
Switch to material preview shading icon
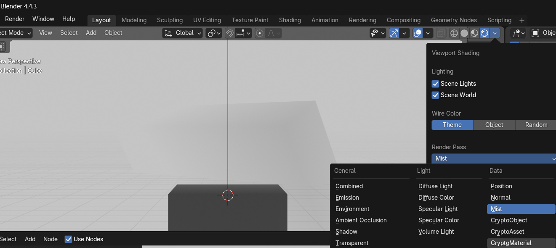(x=474, y=33)
